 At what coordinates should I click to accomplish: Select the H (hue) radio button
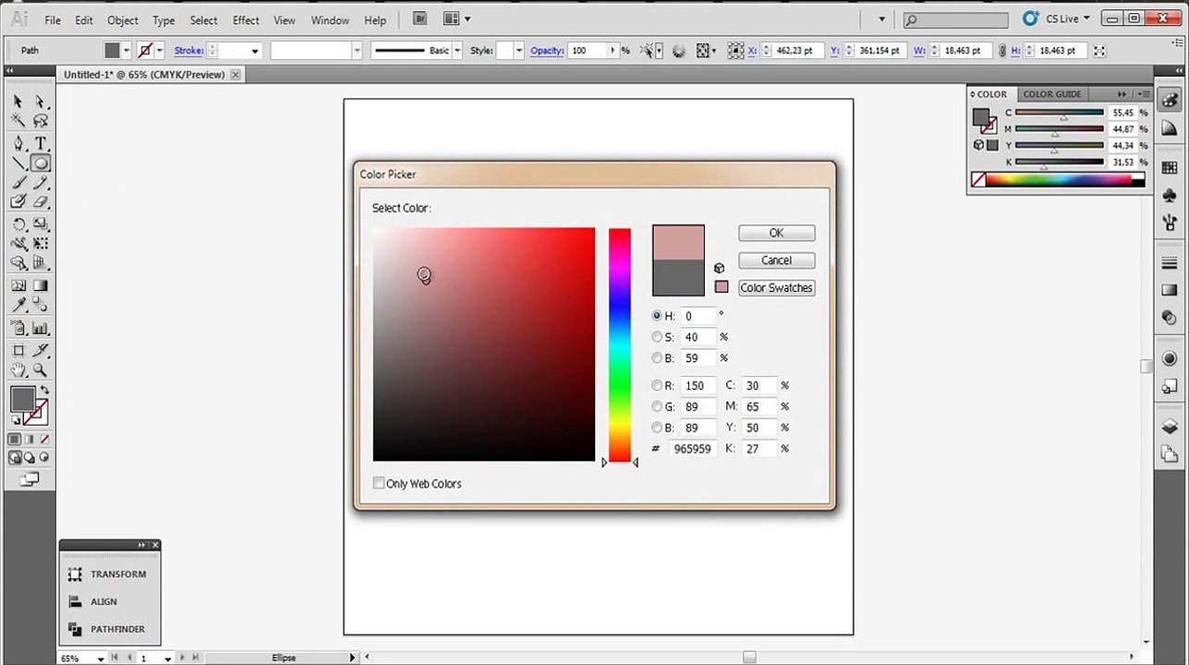657,316
